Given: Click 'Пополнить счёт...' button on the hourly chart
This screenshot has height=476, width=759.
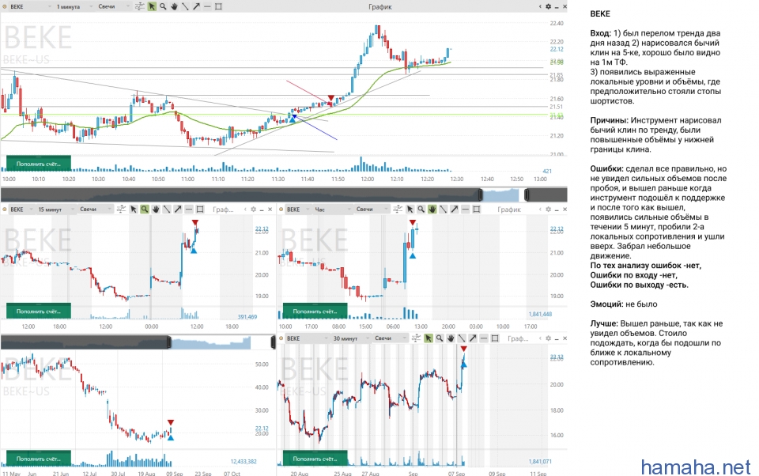Looking at the screenshot, I should click(x=315, y=311).
